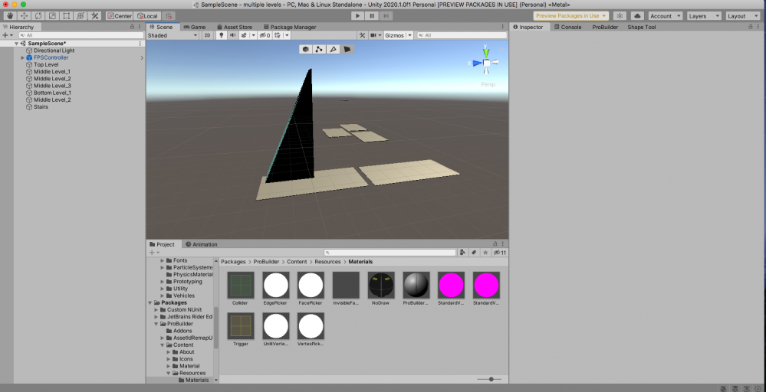Screen dimensions: 766x392
Task: Open the Layers dropdown
Action: point(704,16)
